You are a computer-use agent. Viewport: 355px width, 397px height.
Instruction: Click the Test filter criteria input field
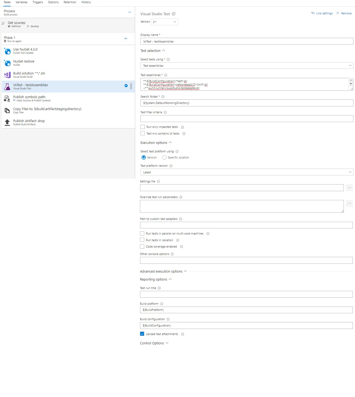[246, 119]
